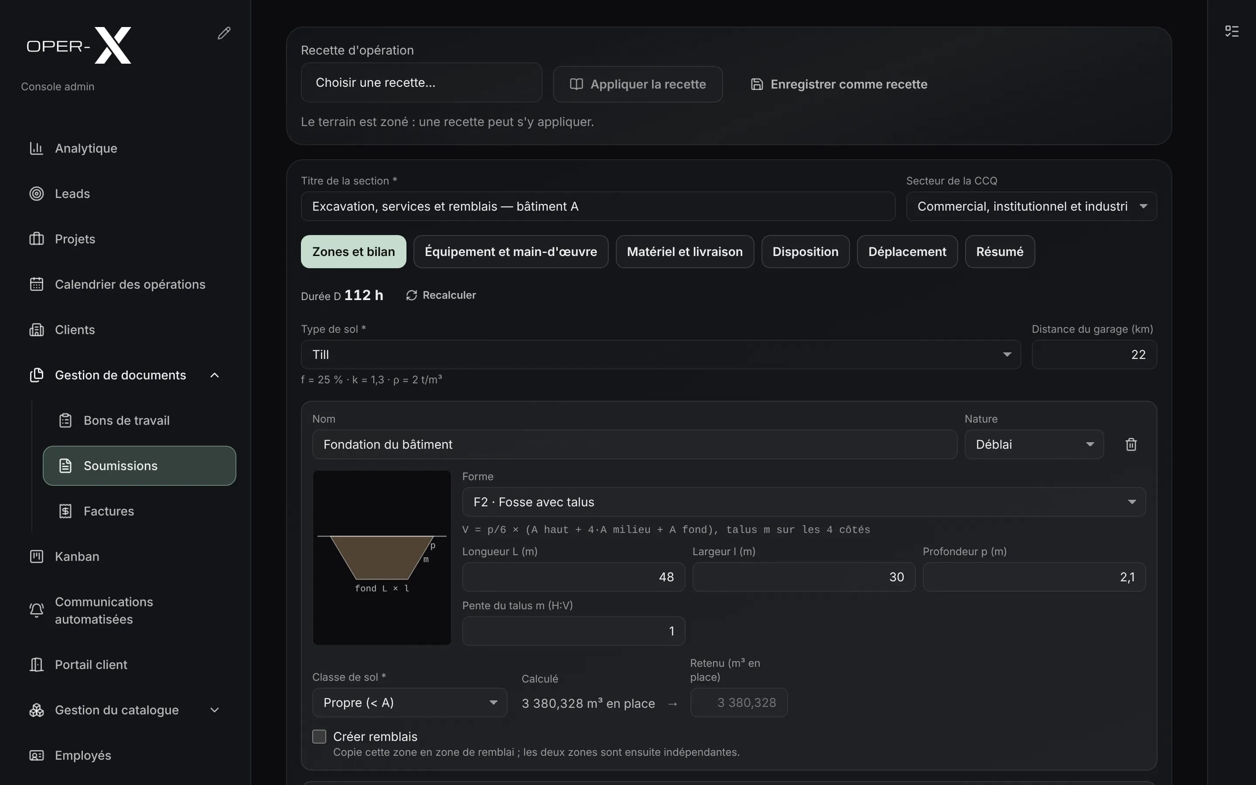This screenshot has height=785, width=1256.
Task: Click the Factures receipt icon
Action: [65, 511]
